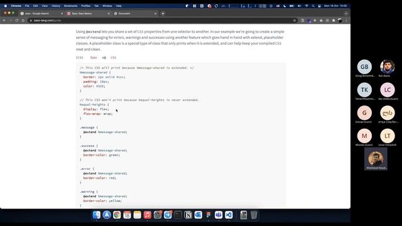This screenshot has width=402, height=226.
Task: Open the volume control in the menu bar
Action: (299, 6)
